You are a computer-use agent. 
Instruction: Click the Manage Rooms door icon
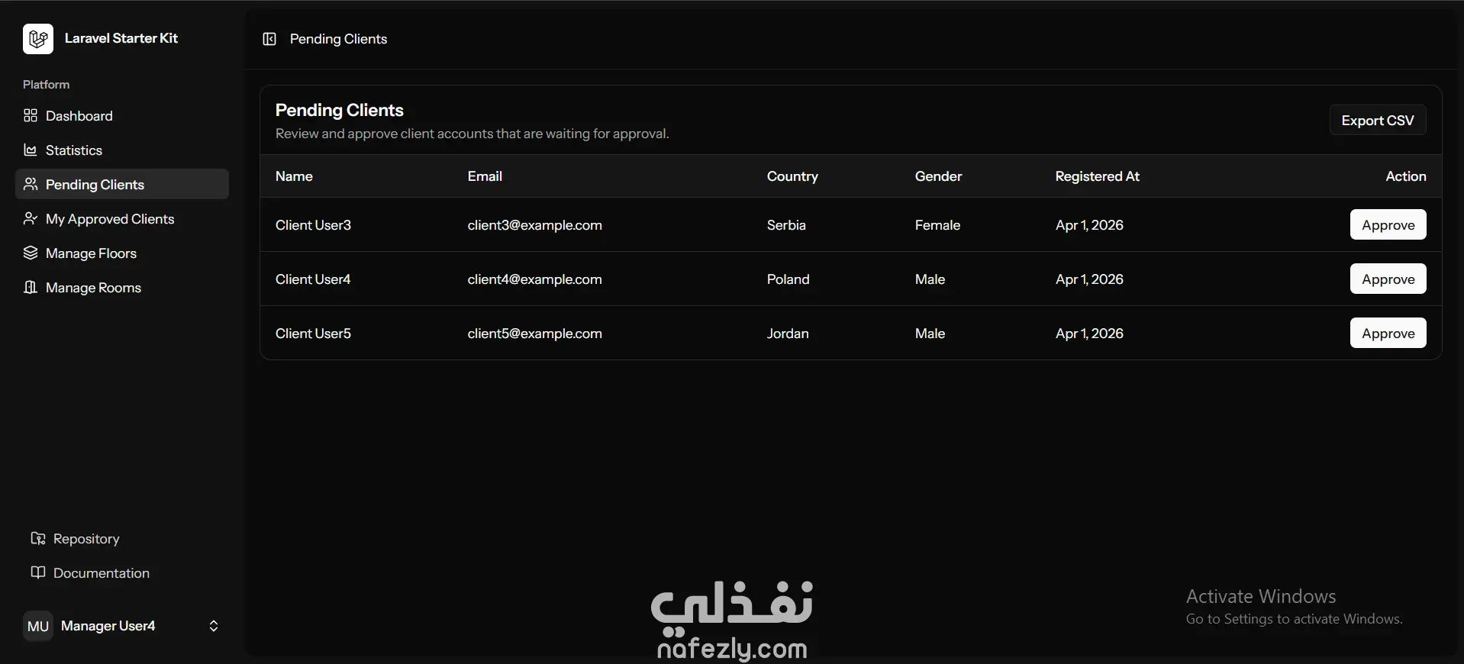tap(31, 287)
